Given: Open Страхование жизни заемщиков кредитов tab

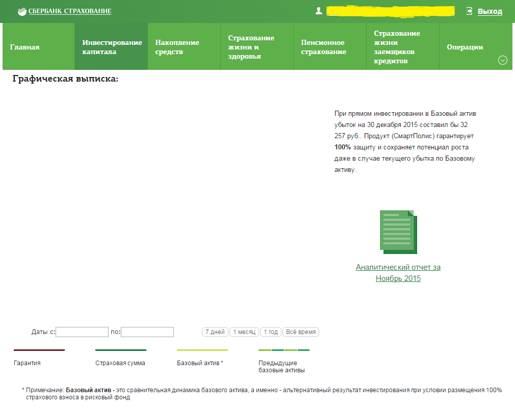Looking at the screenshot, I should coord(403,46).
